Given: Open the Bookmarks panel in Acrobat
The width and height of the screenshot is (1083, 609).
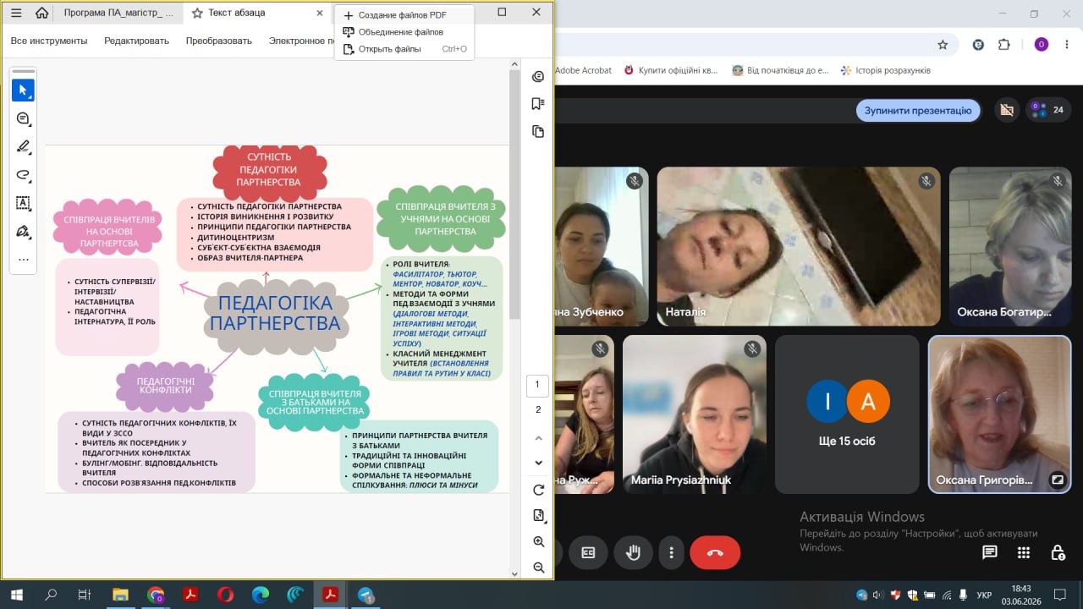Looking at the screenshot, I should click(537, 104).
